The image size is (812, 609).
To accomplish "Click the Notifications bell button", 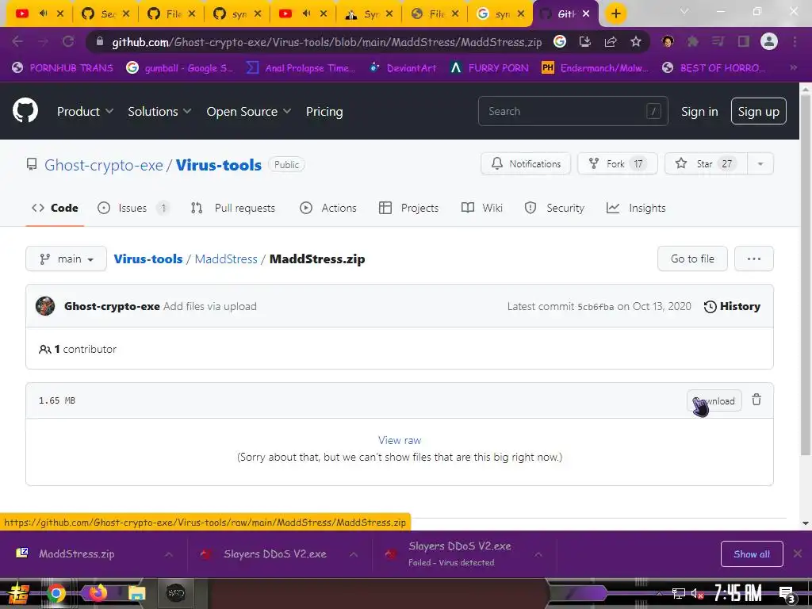I will [x=526, y=163].
